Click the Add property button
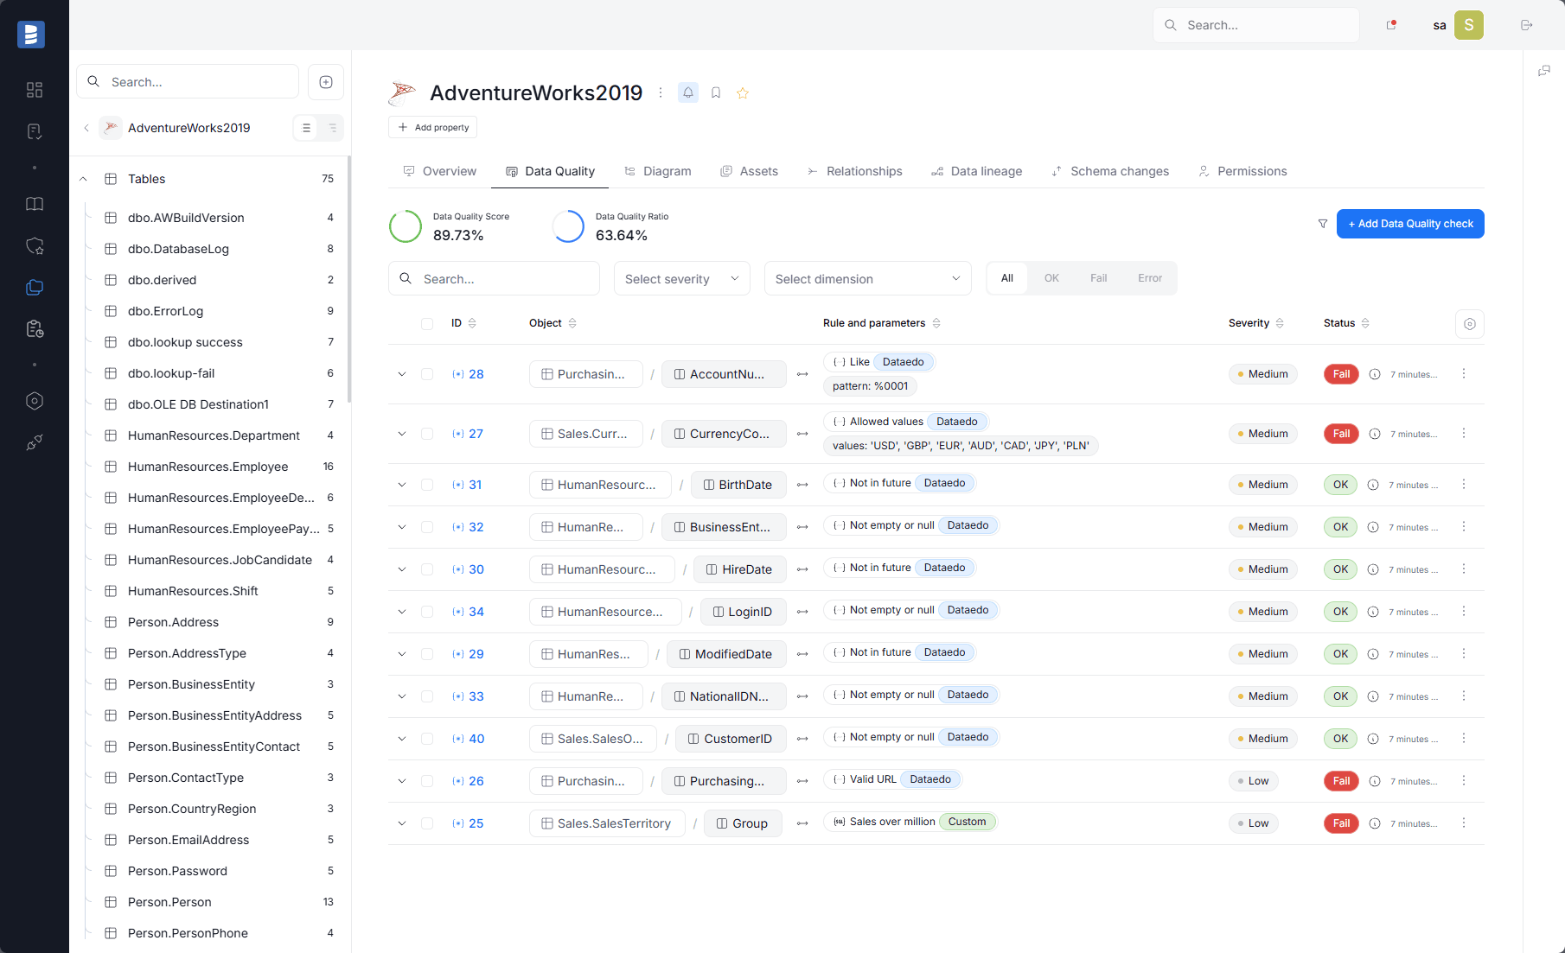 [432, 127]
